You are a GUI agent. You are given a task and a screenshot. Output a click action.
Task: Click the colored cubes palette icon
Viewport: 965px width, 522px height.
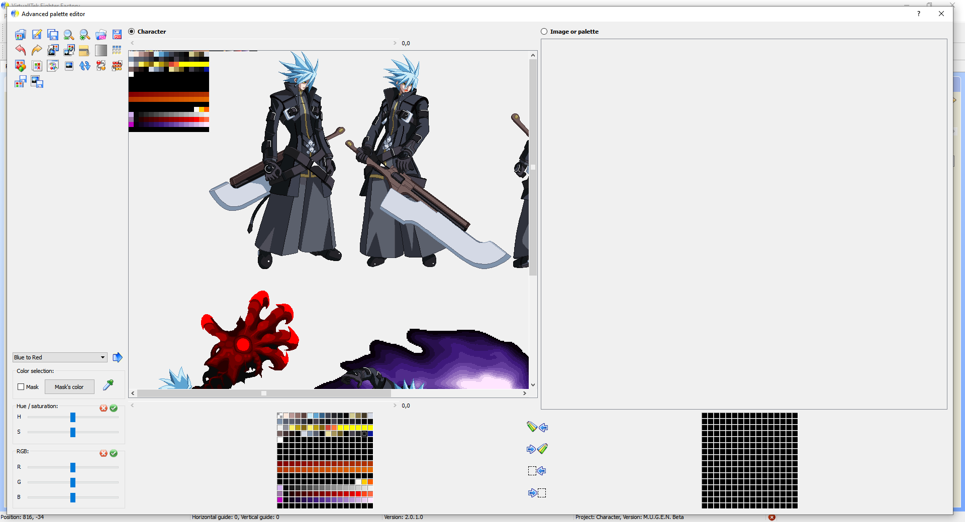click(21, 66)
